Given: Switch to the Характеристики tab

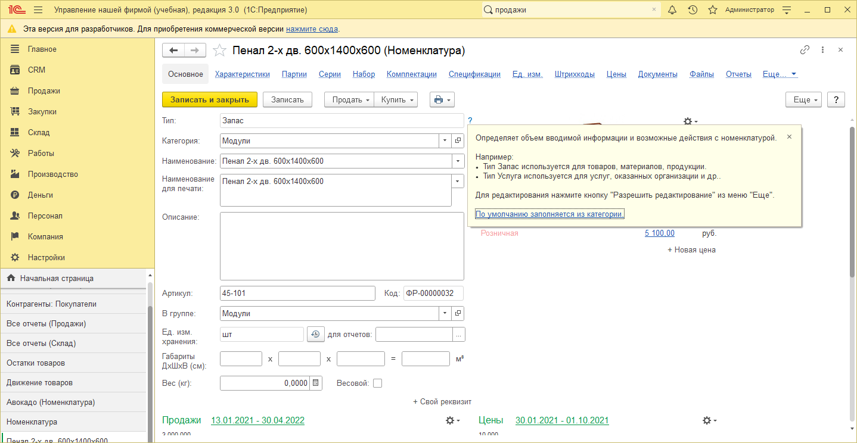Looking at the screenshot, I should click(243, 74).
